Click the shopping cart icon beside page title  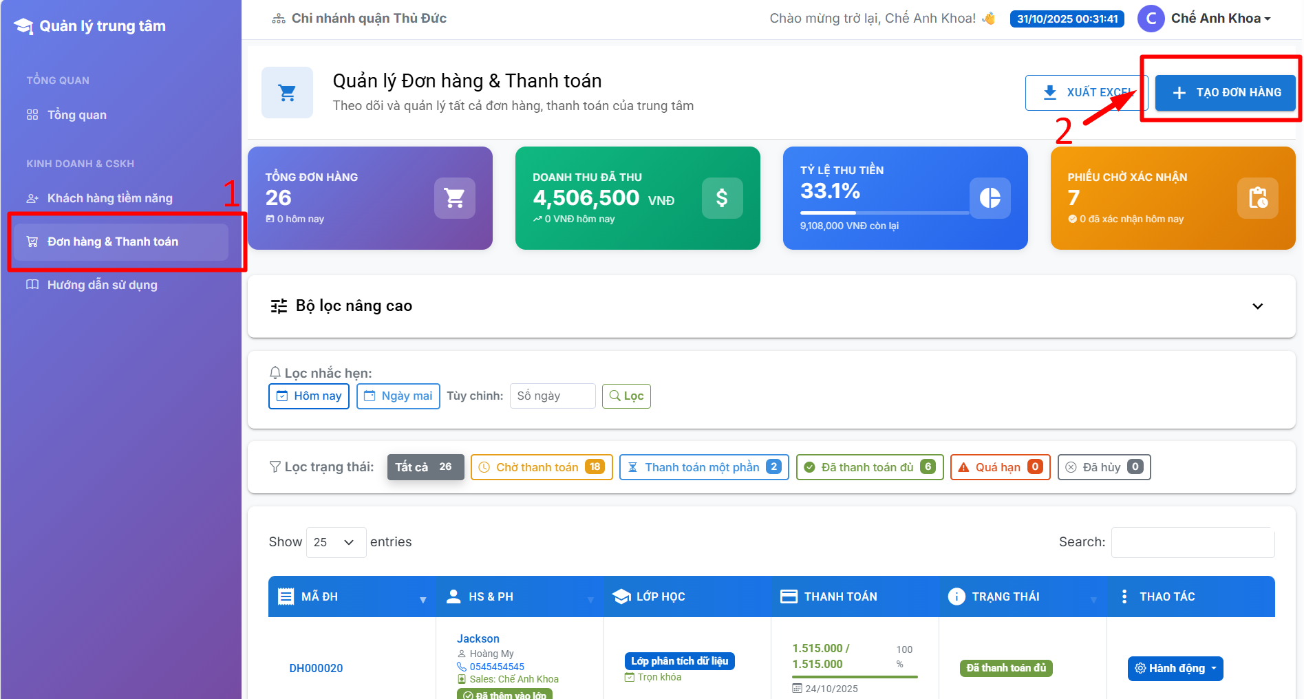coord(287,93)
